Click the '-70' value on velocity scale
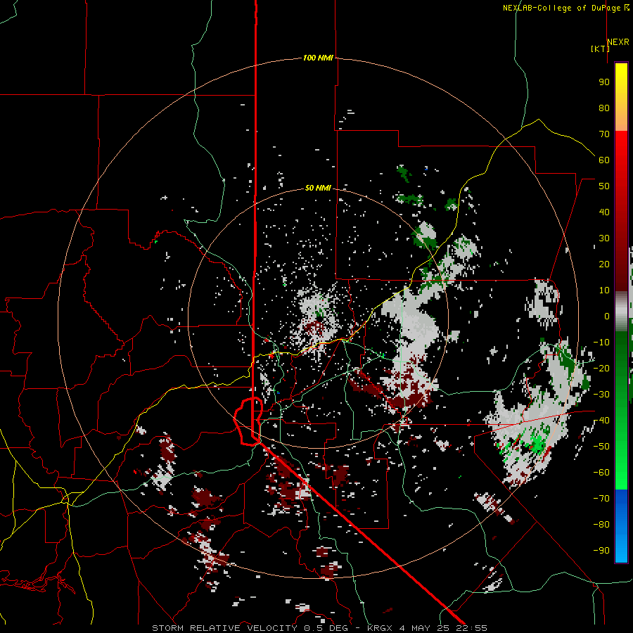633x633 pixels. click(x=601, y=499)
